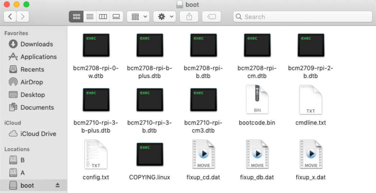
Task: Click the file name cmdline.txt
Action: [311, 123]
